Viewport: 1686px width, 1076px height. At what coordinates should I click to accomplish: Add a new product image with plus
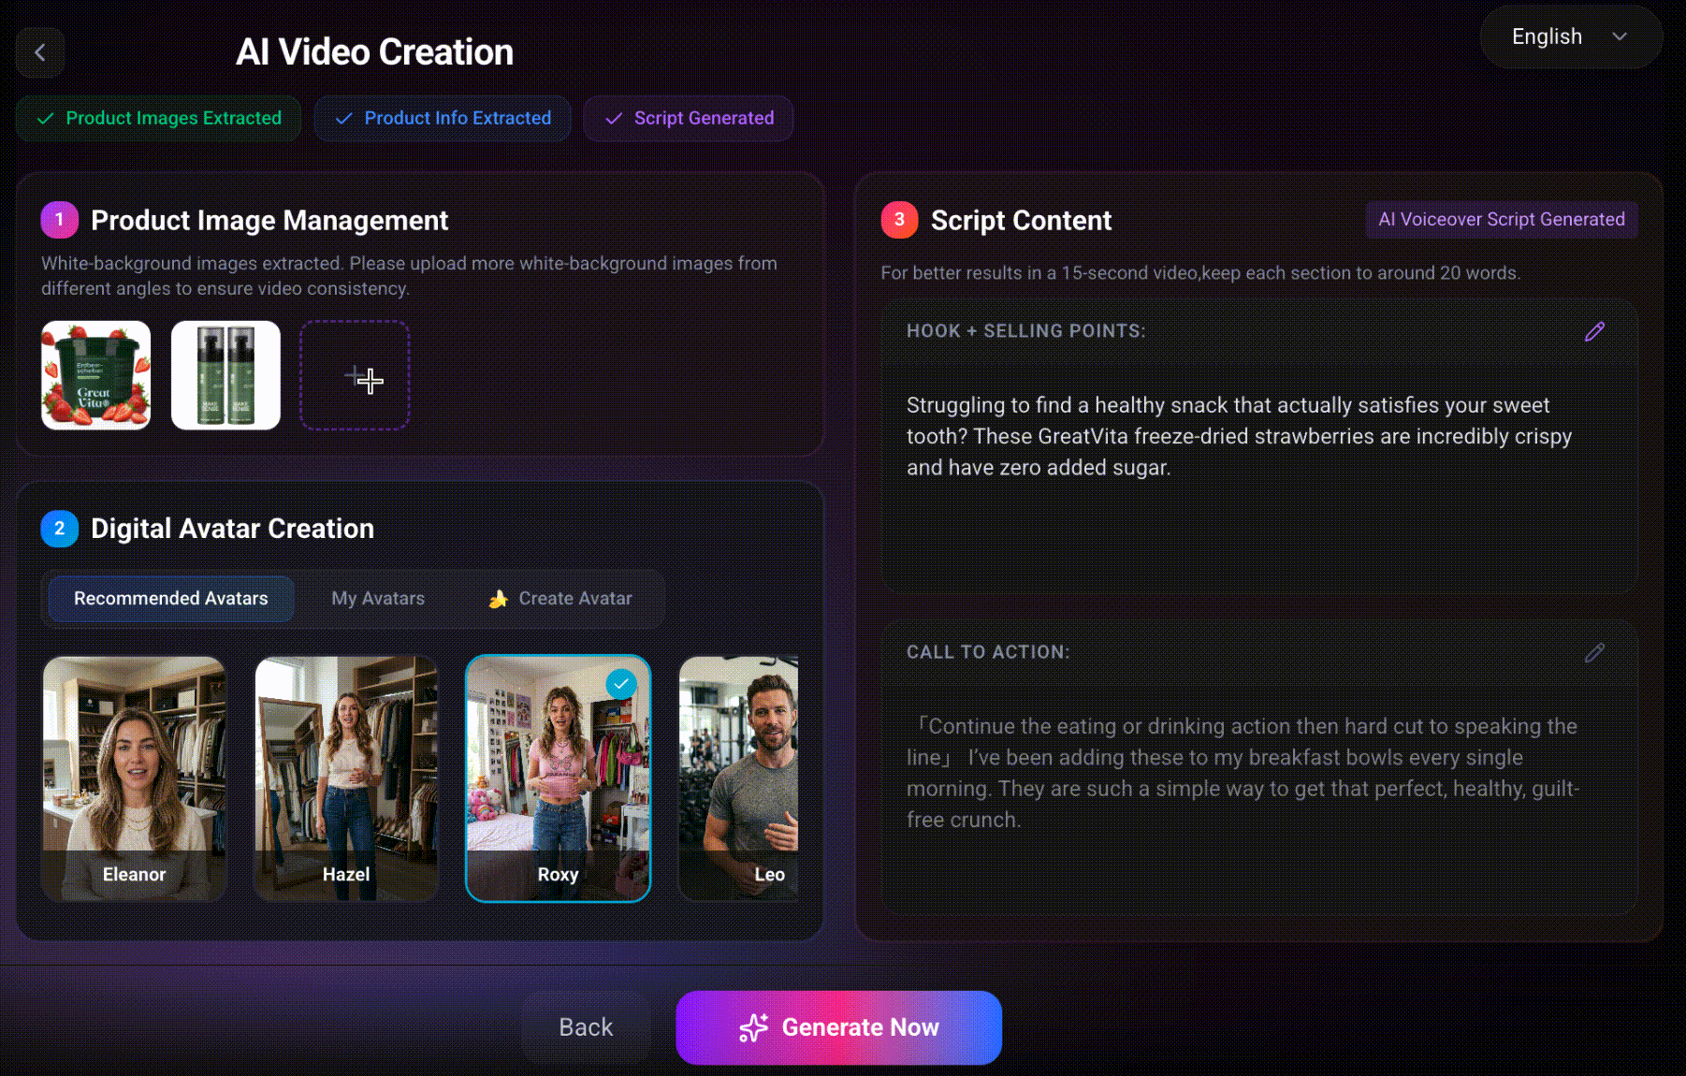point(355,375)
